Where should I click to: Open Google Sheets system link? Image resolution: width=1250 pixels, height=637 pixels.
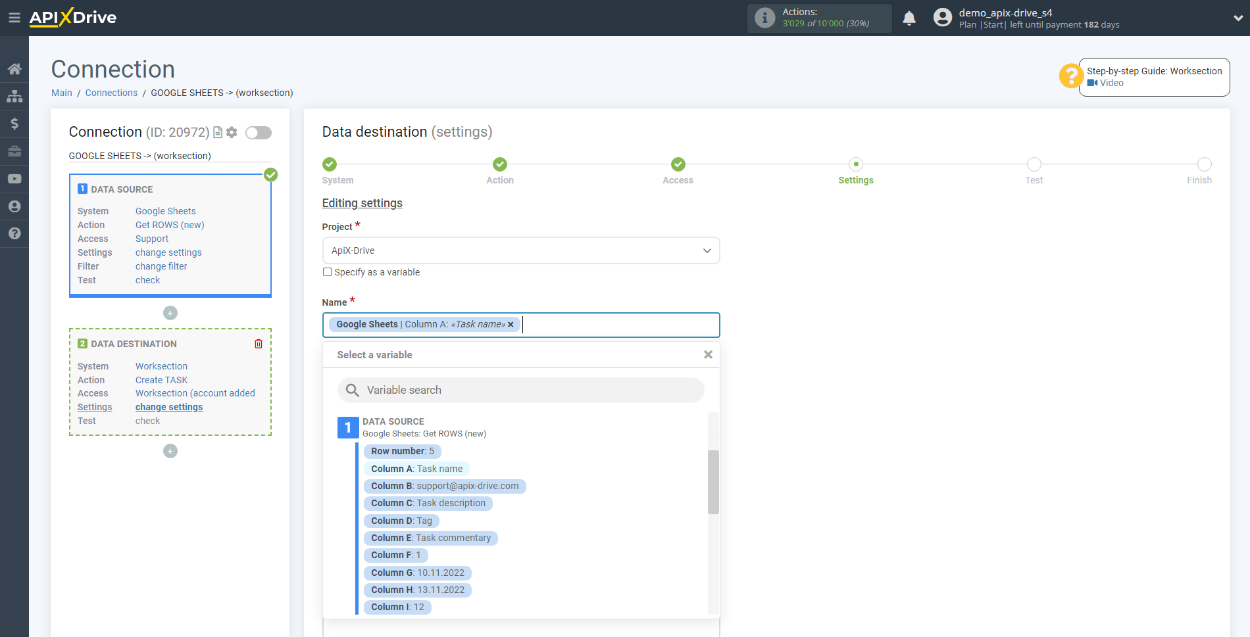[x=166, y=211]
